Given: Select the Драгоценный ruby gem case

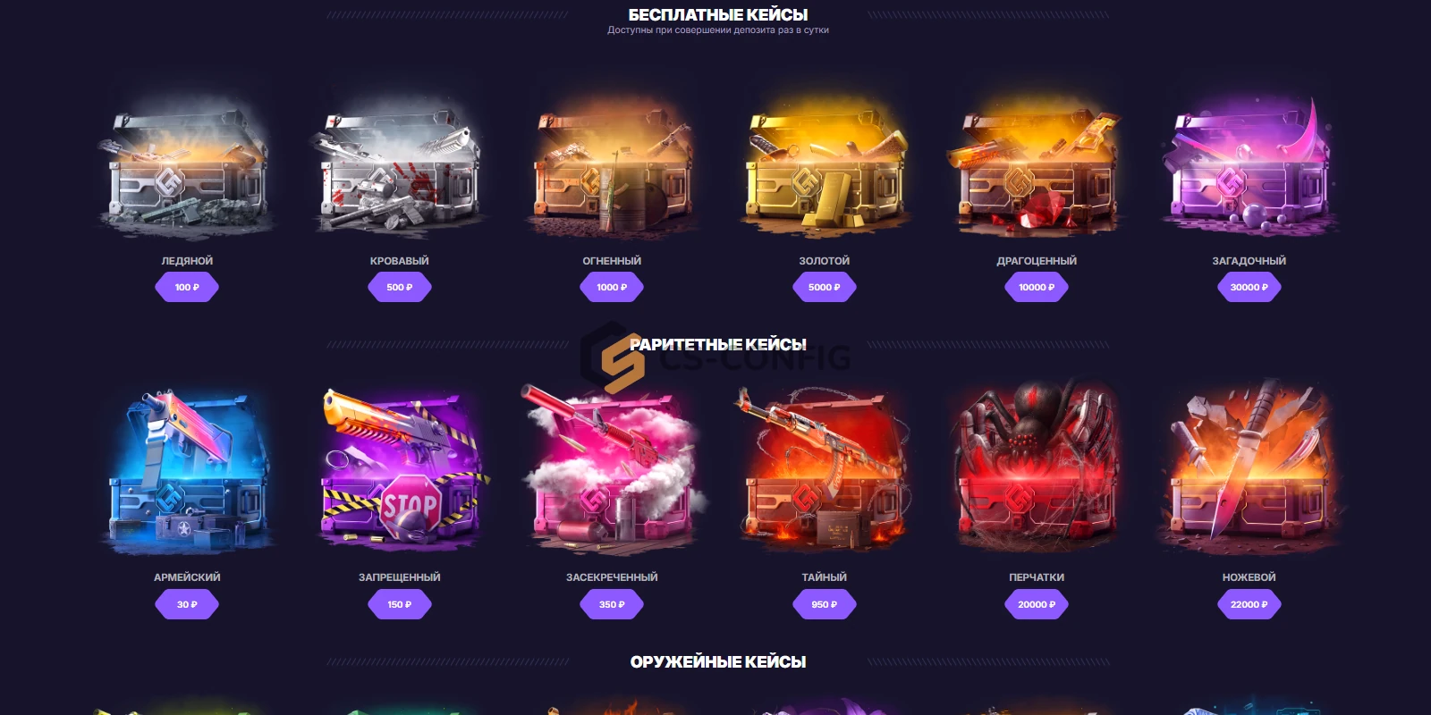Looking at the screenshot, I should point(1037,168).
